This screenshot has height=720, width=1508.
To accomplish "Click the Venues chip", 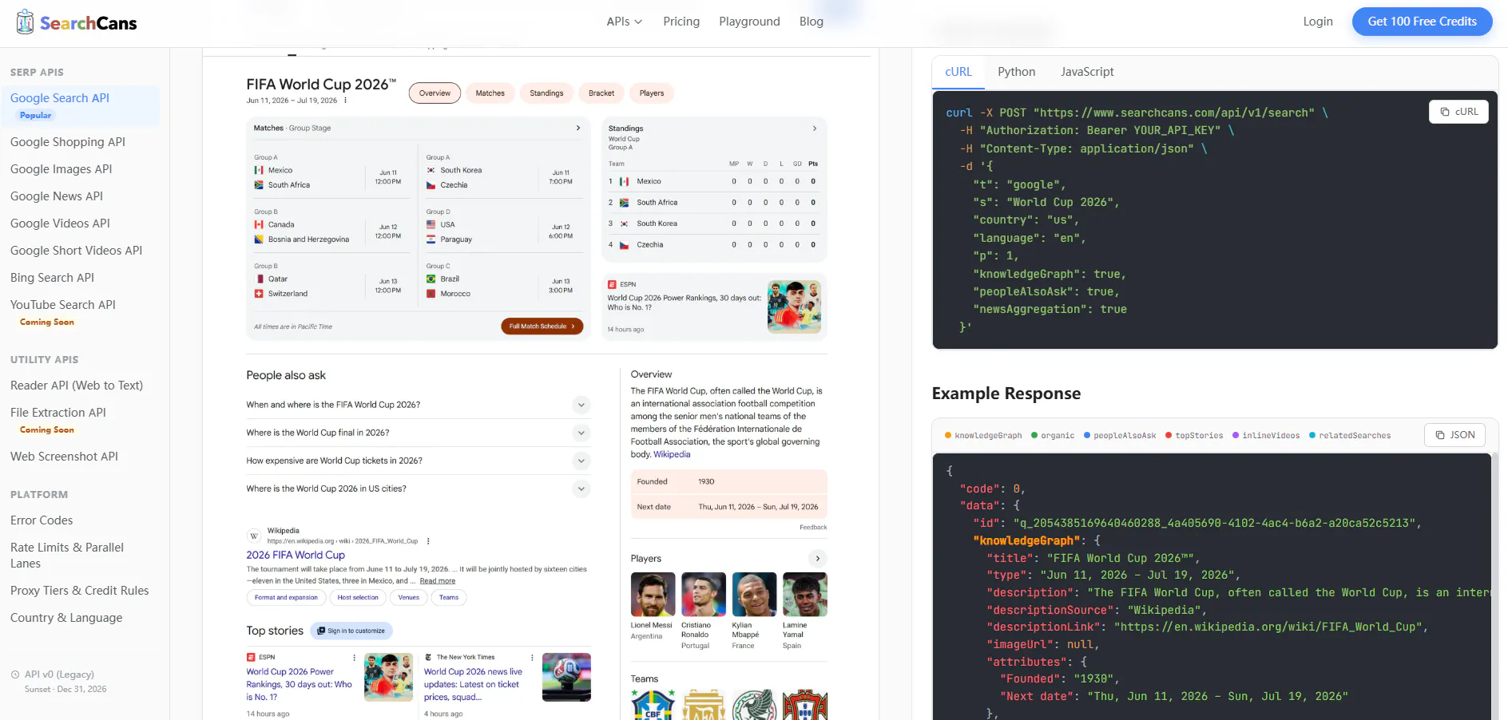I will click(409, 598).
